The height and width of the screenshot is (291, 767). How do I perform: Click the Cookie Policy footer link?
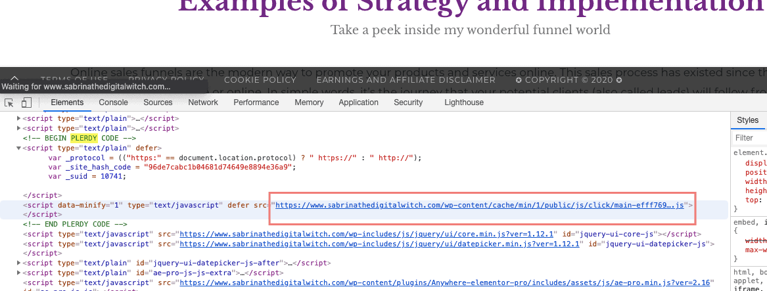tap(260, 80)
